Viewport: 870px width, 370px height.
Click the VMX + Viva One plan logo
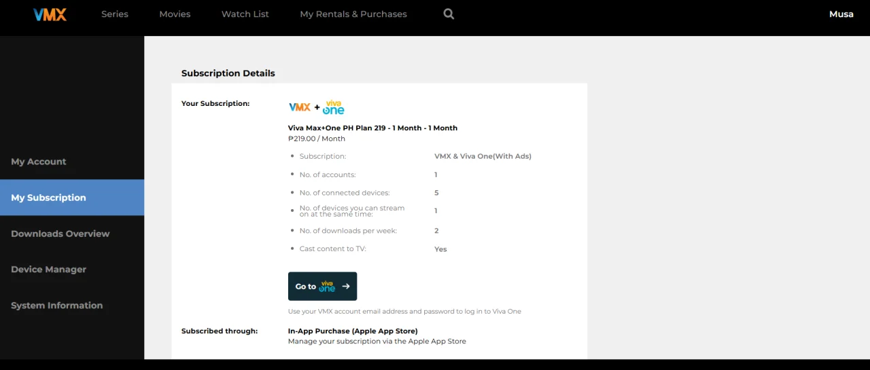tap(317, 107)
